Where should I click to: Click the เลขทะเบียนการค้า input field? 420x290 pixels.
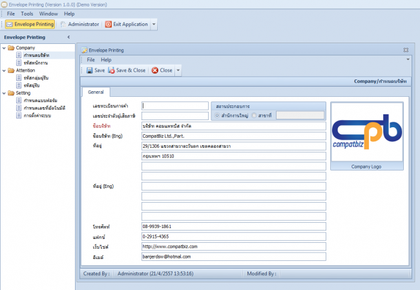click(175, 106)
